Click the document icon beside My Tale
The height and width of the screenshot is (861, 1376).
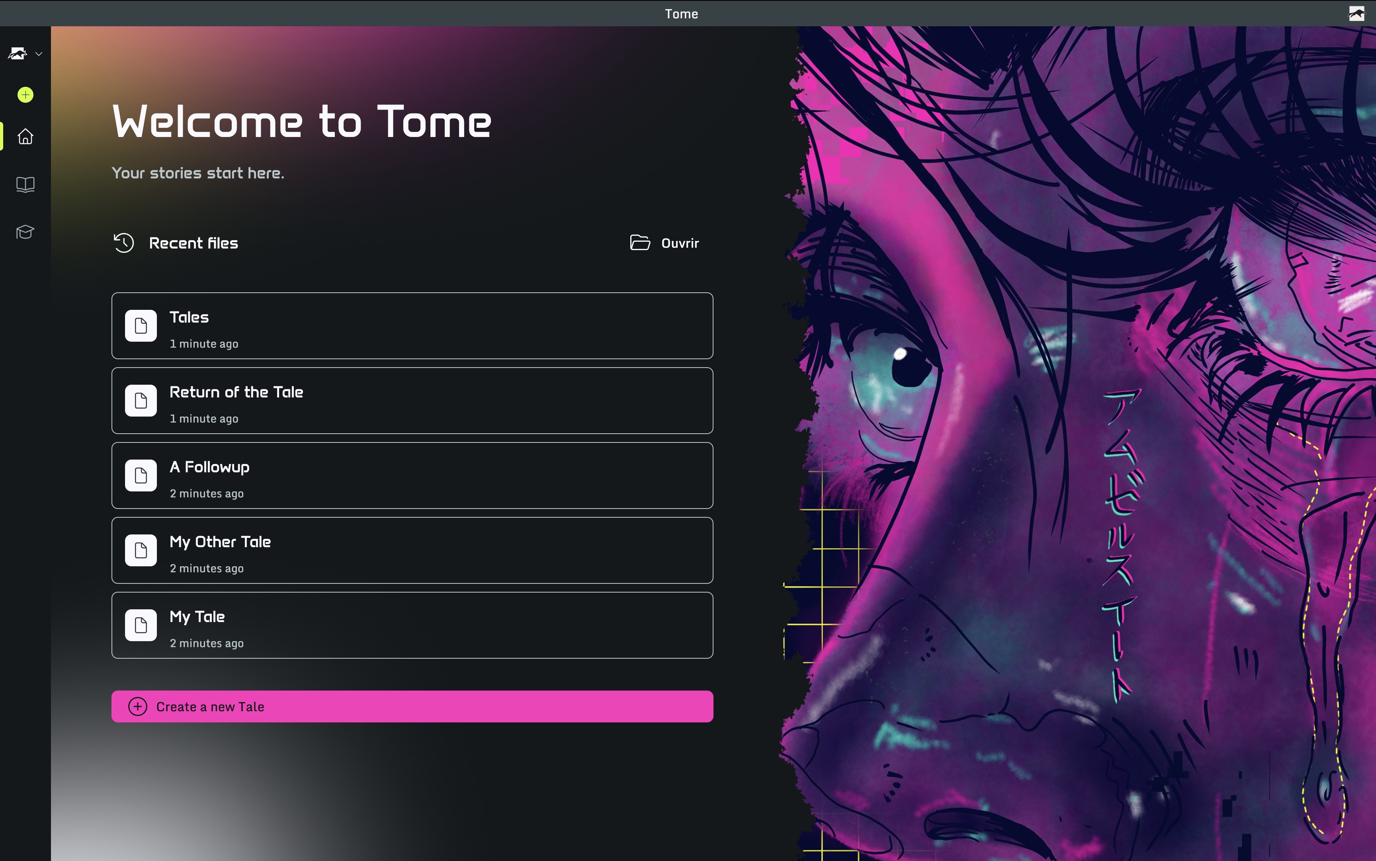141,625
